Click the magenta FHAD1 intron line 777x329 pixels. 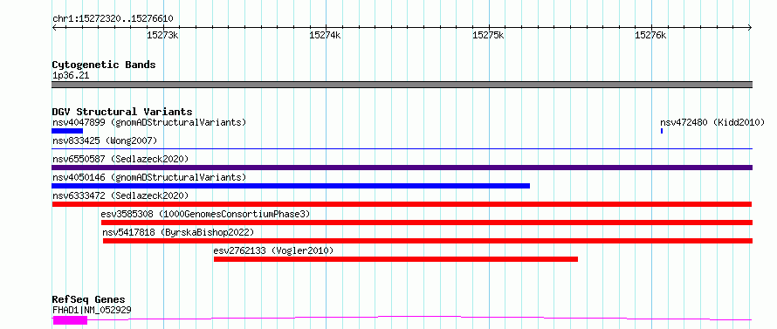point(419,318)
